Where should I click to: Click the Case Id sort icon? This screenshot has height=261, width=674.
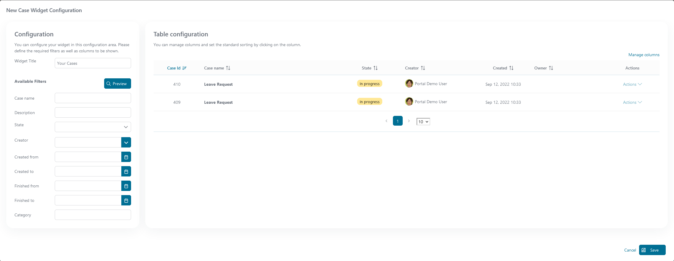tap(184, 68)
